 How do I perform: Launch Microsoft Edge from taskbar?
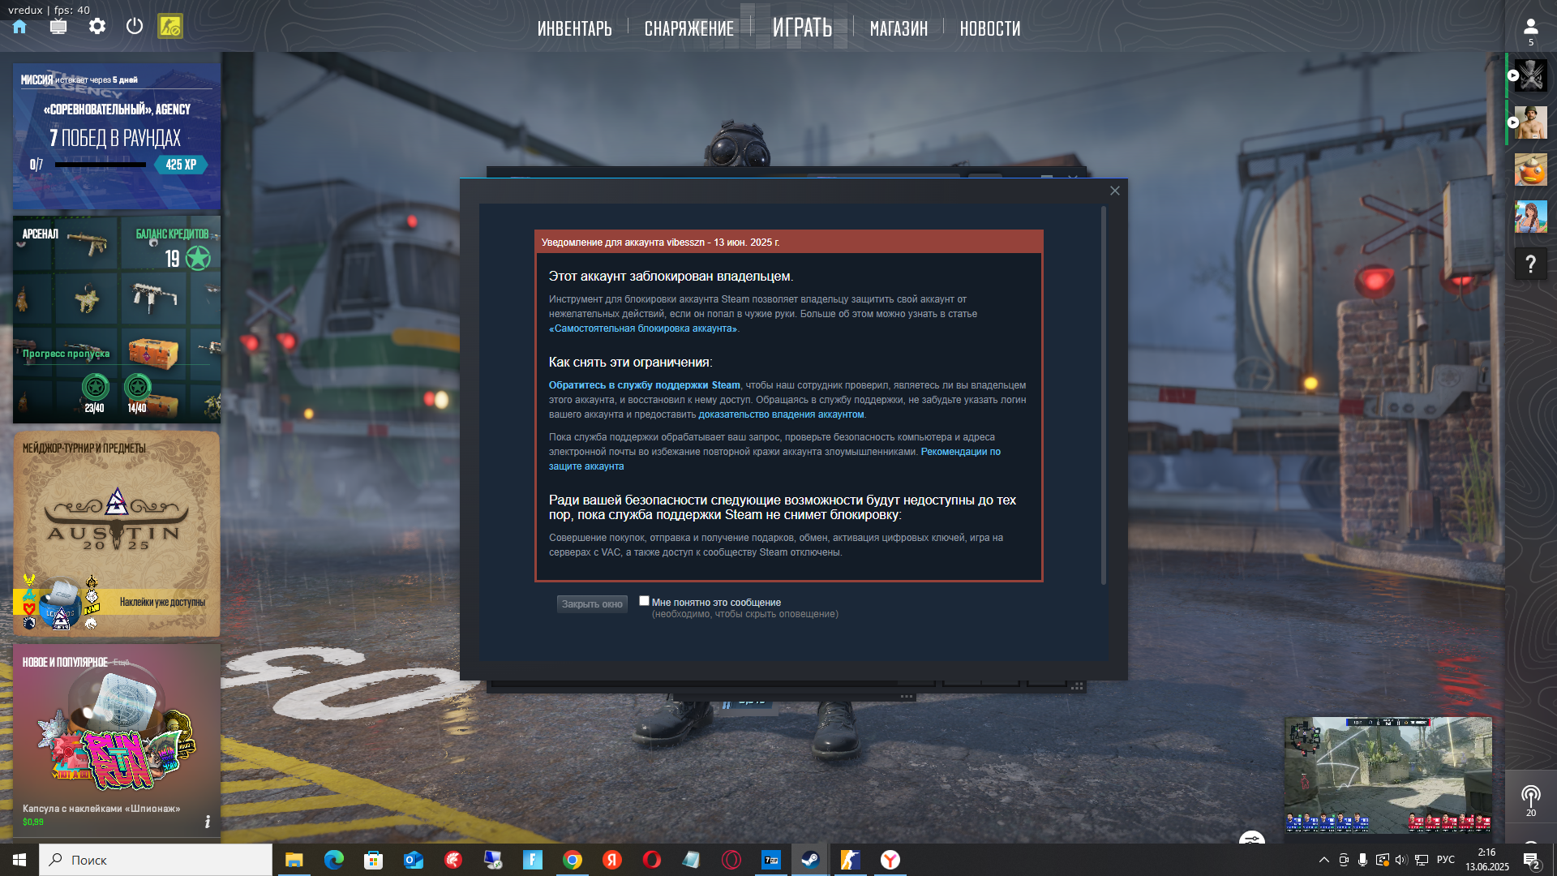[333, 860]
